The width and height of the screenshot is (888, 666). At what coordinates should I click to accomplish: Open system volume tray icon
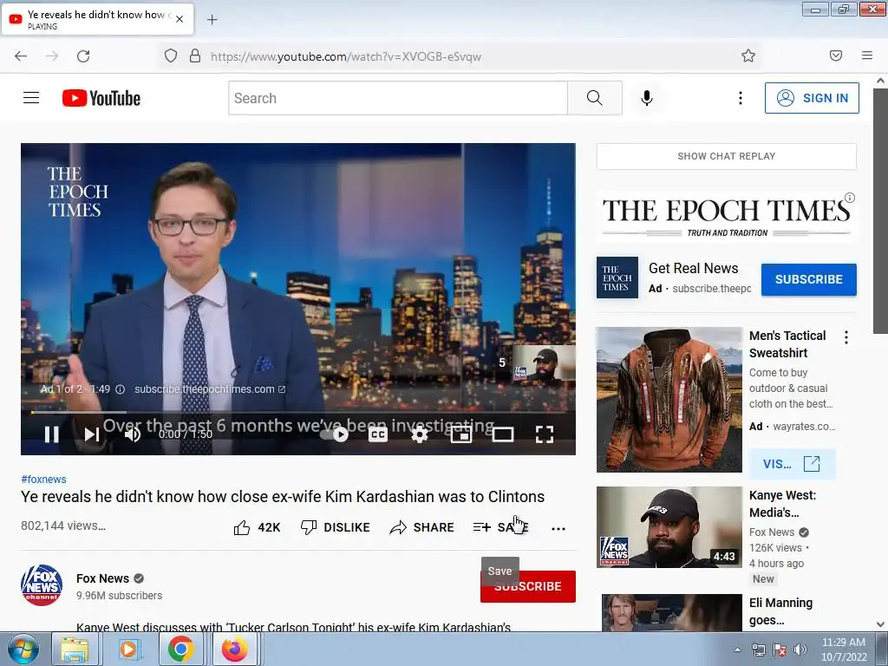[x=800, y=650]
